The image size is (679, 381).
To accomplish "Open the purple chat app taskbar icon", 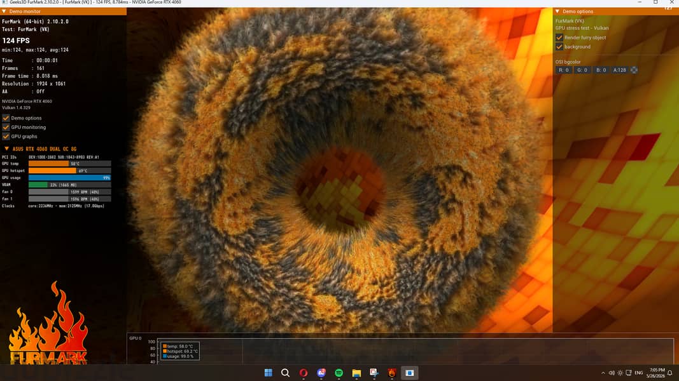I will point(321,373).
